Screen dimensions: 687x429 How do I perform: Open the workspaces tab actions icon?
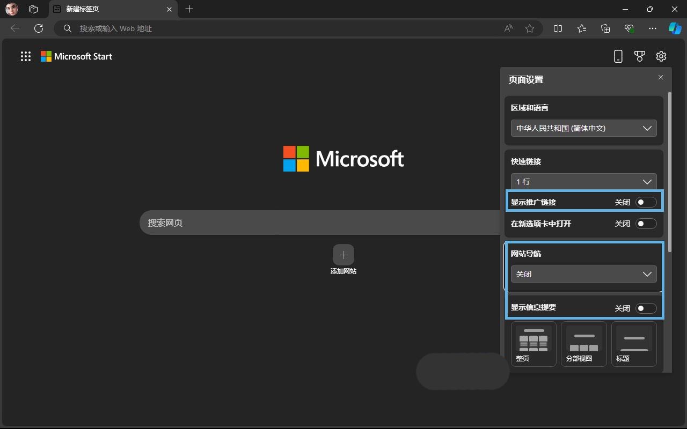[x=33, y=9]
